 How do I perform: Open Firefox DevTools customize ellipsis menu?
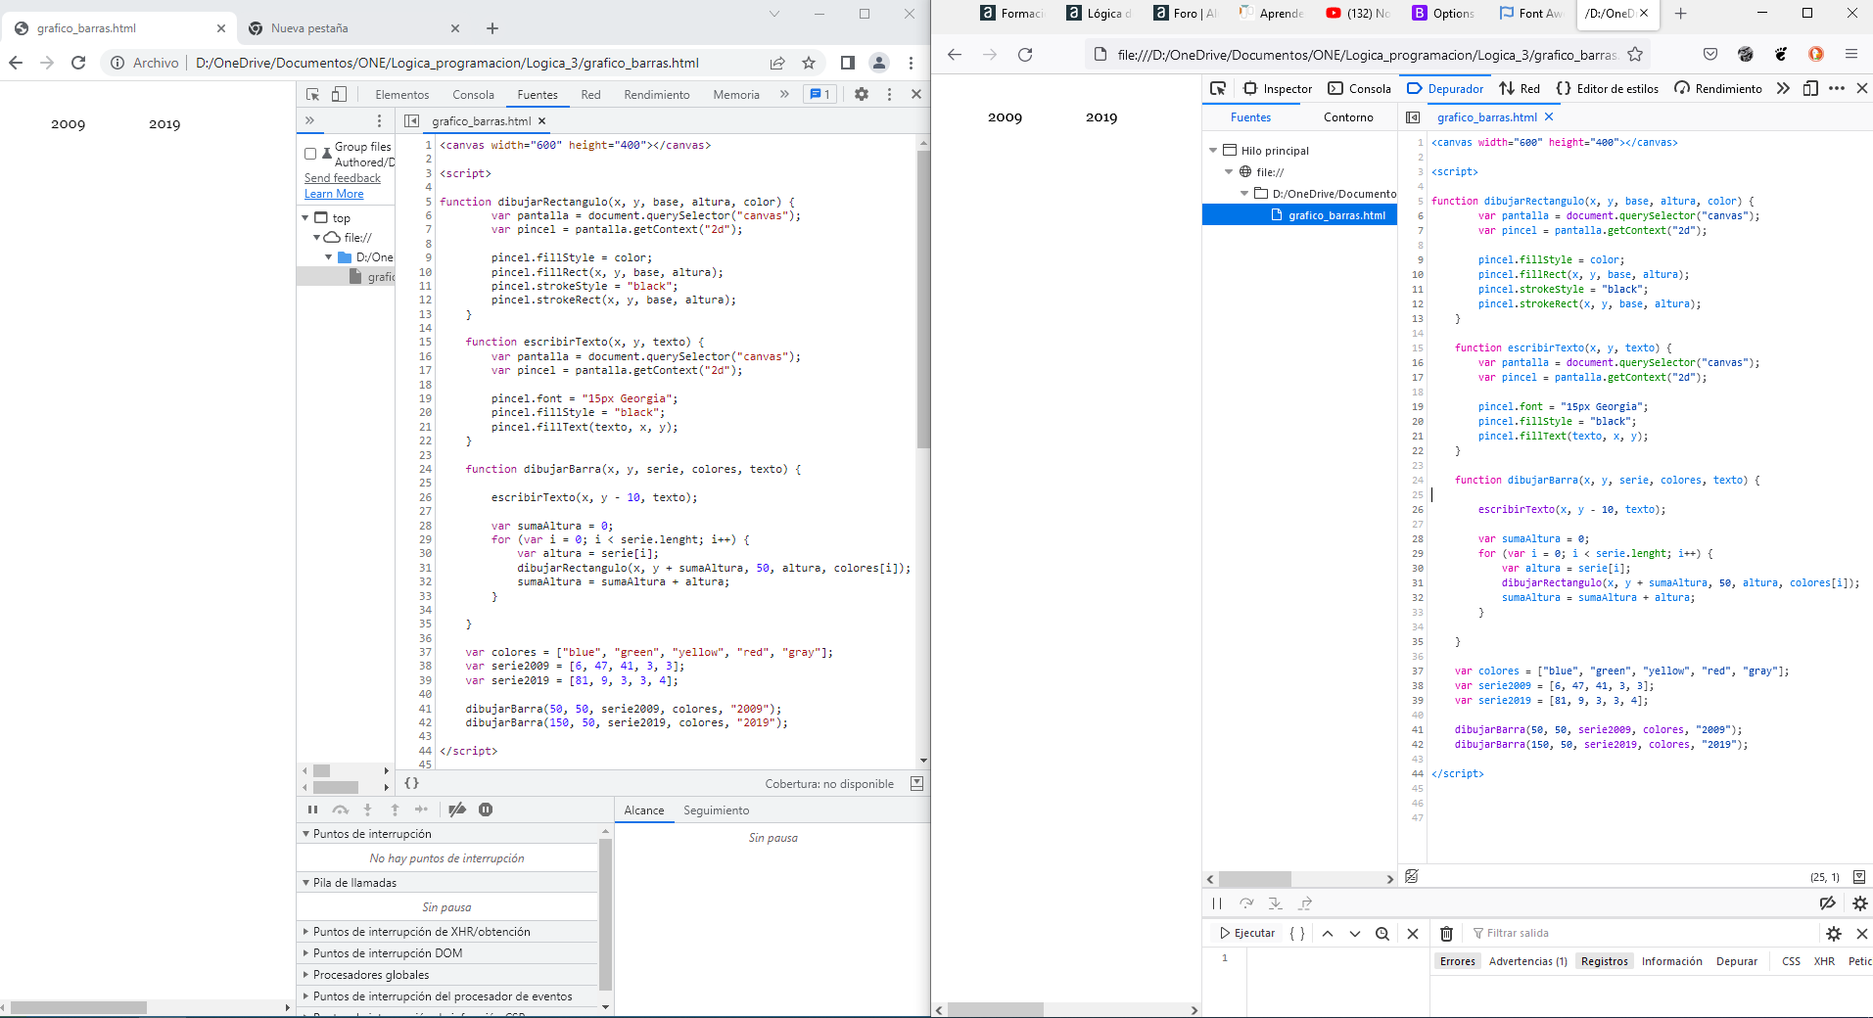(x=1837, y=88)
